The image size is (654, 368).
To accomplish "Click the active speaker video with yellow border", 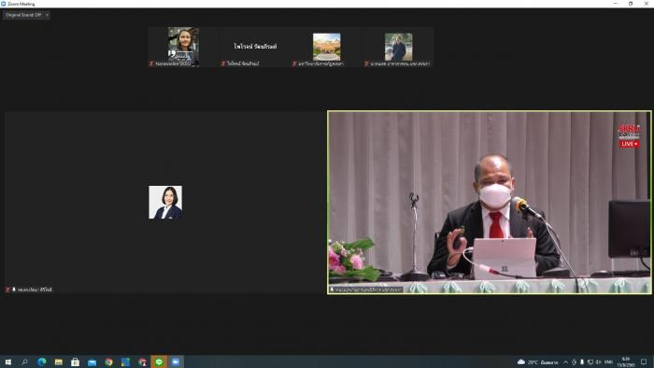I will [x=490, y=203].
